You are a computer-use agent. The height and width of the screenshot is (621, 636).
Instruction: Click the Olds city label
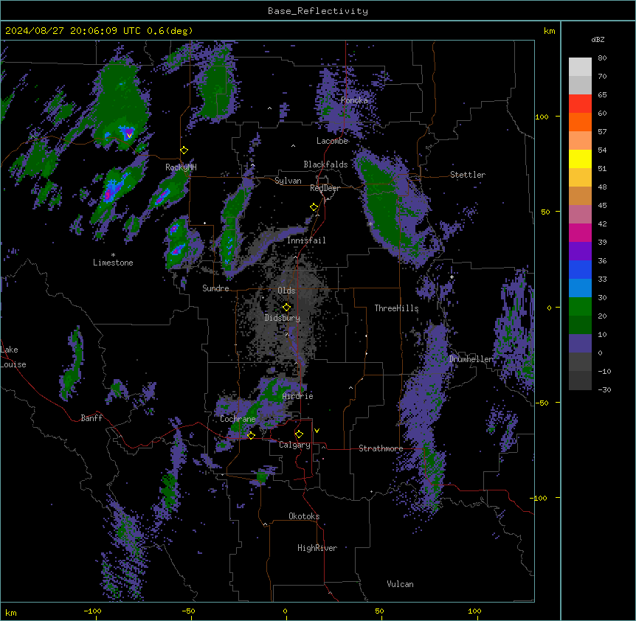(x=286, y=291)
